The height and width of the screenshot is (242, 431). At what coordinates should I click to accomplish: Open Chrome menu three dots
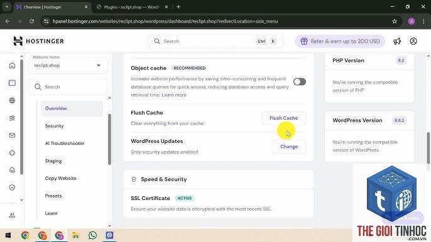423,21
